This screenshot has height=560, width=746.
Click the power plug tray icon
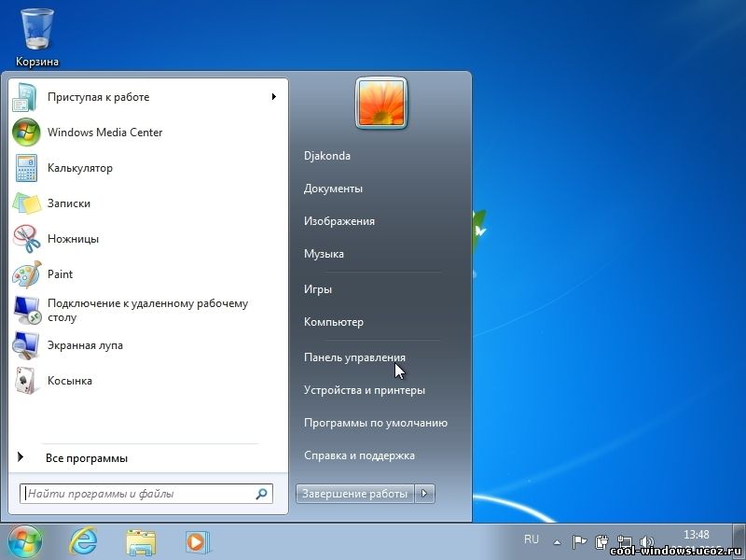(x=601, y=541)
